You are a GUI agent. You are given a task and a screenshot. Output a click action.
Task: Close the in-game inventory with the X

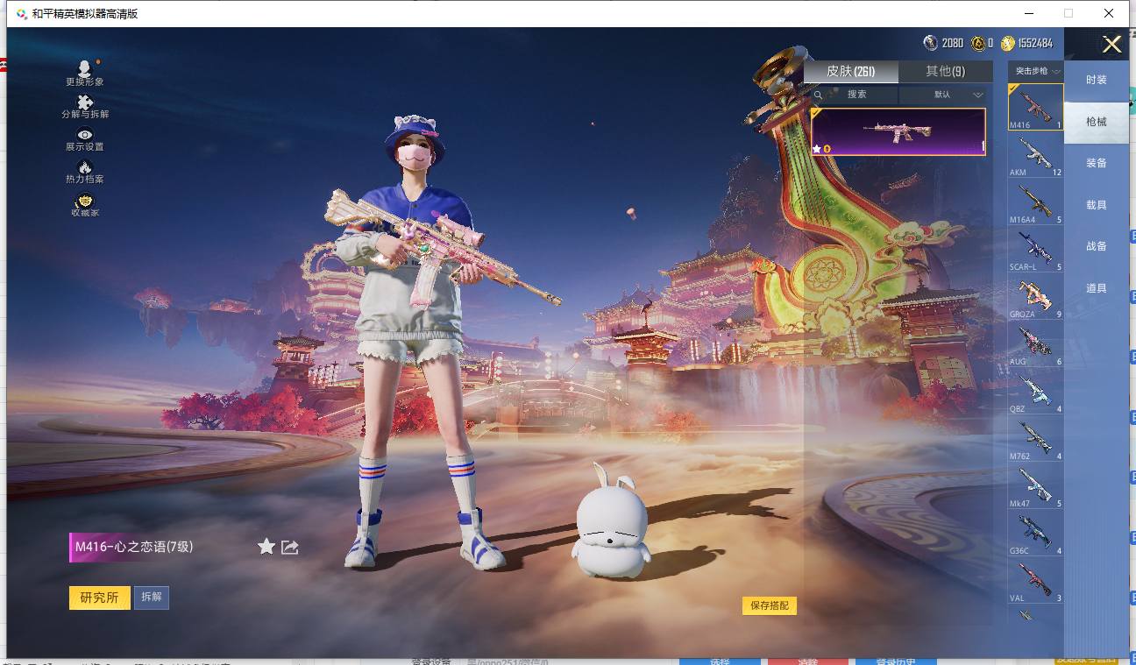[1111, 45]
